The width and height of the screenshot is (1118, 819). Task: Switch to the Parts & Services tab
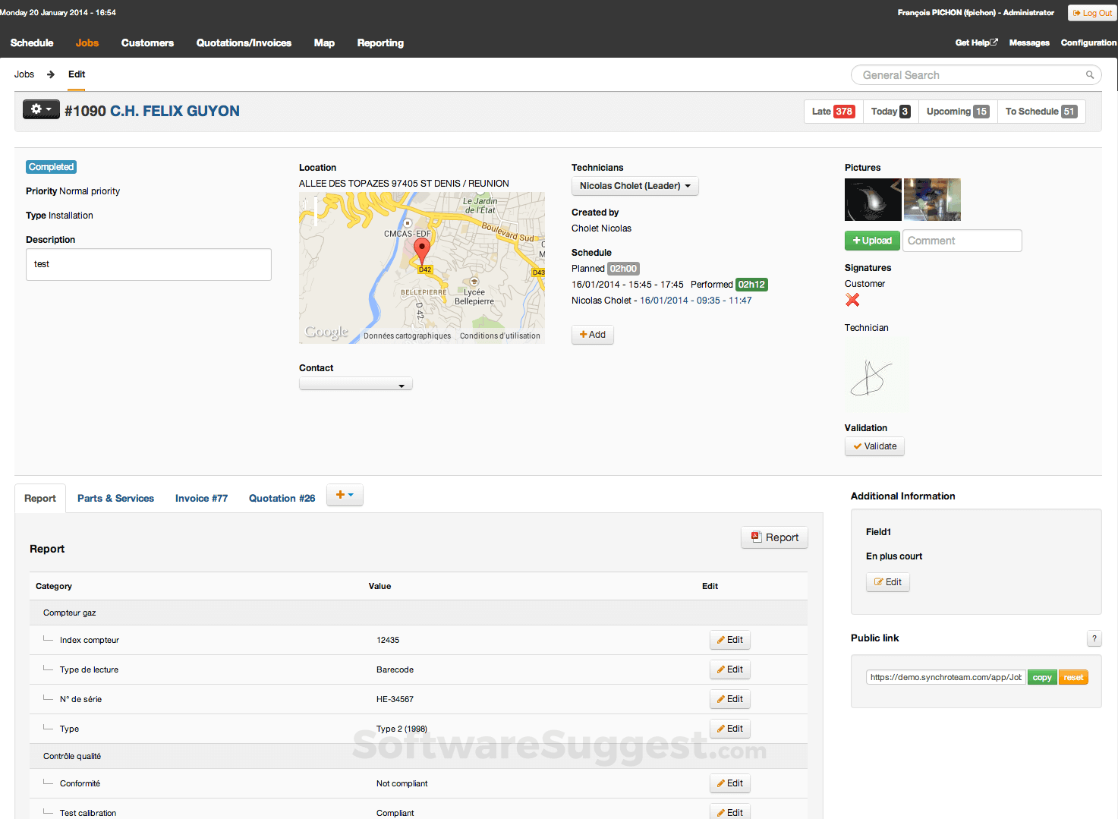(x=115, y=498)
